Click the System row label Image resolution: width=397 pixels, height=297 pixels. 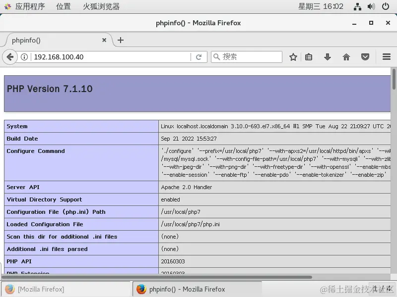(17, 126)
